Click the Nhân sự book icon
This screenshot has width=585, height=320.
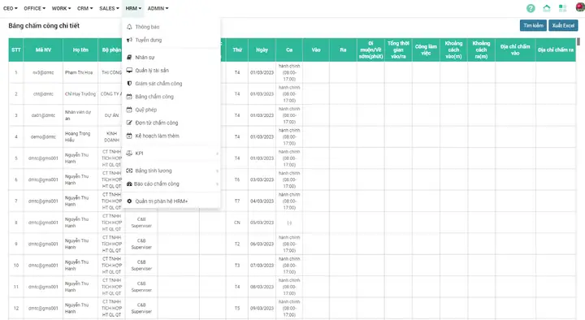pyautogui.click(x=129, y=57)
